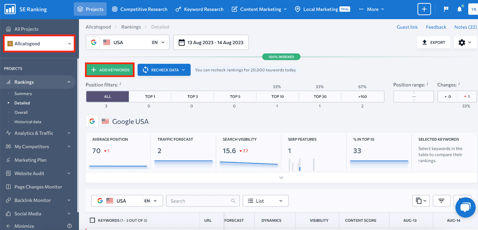Go to Competitive Research

(140, 9)
